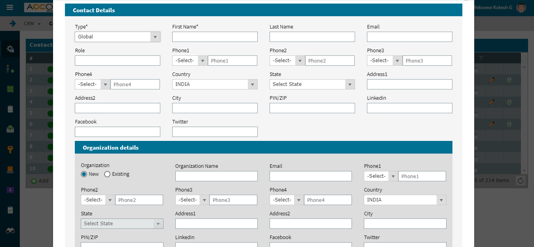Open Organization Phone3 code select dropdown
Screen dimensions: 534x247
192,200
